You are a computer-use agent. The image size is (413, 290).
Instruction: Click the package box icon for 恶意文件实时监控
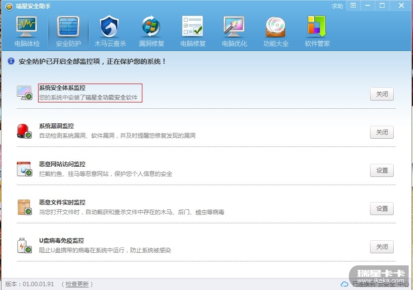[x=25, y=207]
